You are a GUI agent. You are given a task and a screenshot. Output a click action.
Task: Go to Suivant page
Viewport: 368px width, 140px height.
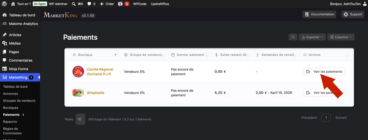pos(341,118)
